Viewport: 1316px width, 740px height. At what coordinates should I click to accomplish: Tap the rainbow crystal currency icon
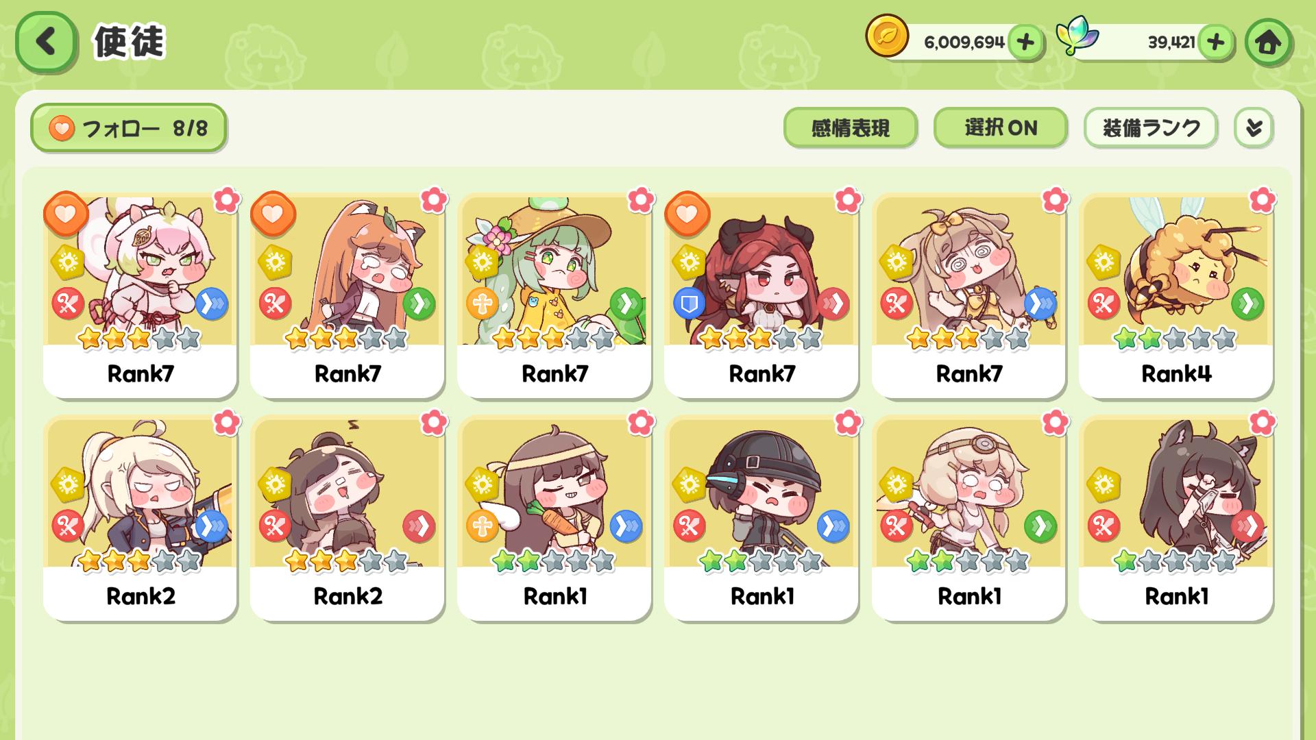1077,36
